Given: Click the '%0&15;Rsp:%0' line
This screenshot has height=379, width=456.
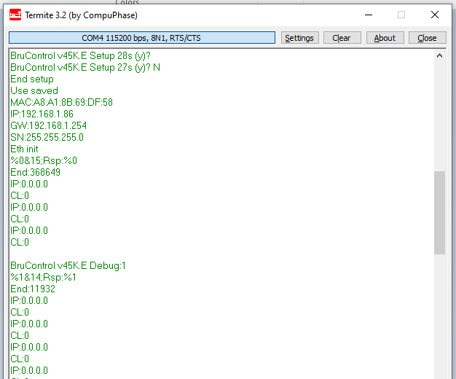Looking at the screenshot, I should point(44,160).
